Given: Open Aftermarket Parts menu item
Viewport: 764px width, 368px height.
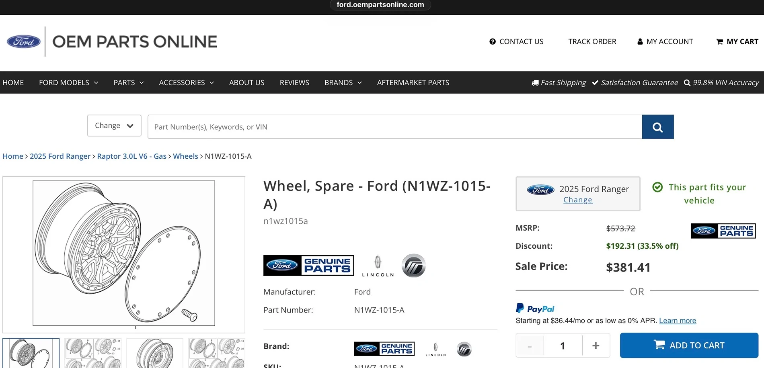Looking at the screenshot, I should pos(413,82).
